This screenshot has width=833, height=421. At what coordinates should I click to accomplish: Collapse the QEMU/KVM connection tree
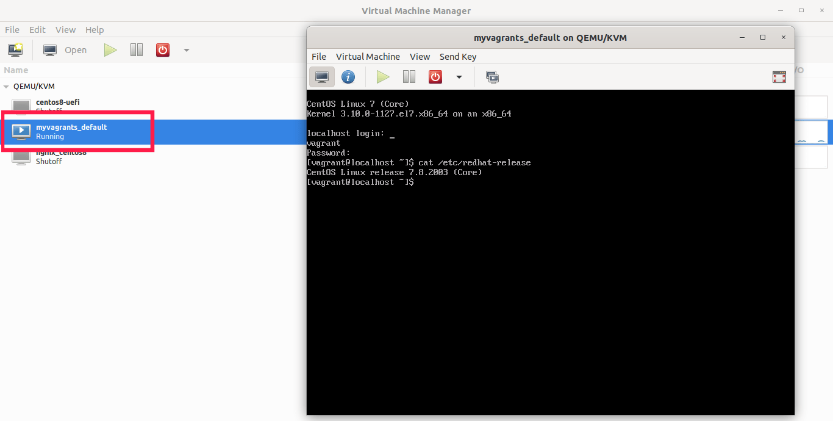coord(6,86)
